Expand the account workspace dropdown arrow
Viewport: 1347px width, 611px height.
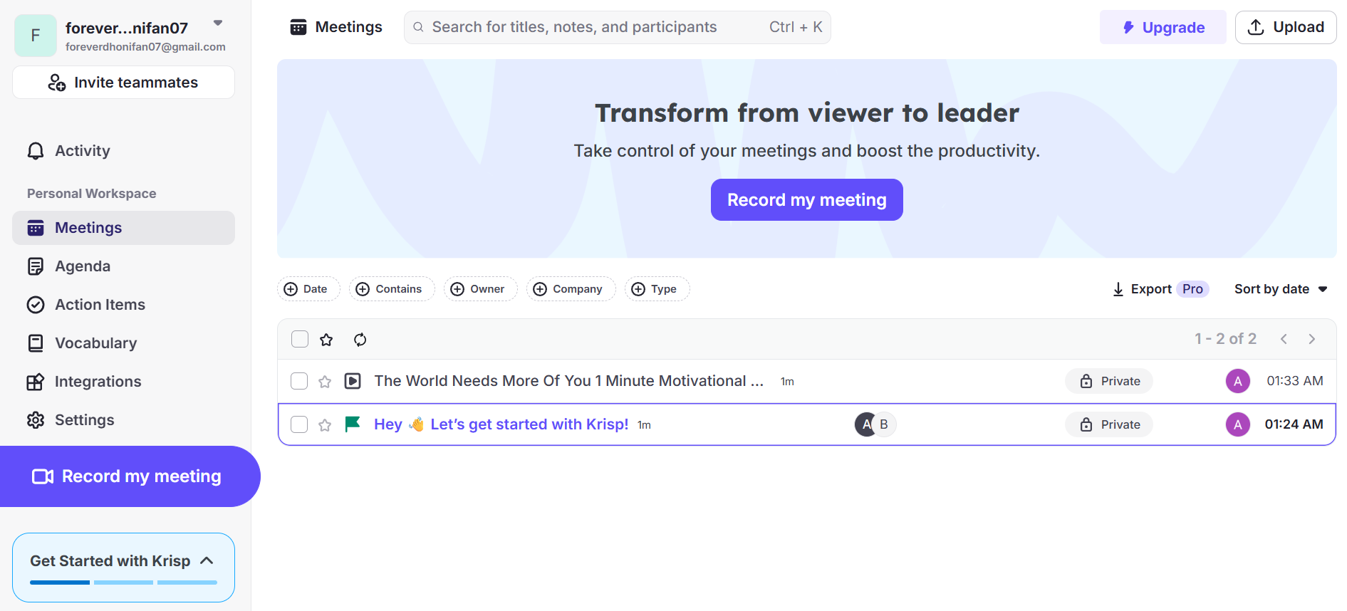(218, 23)
